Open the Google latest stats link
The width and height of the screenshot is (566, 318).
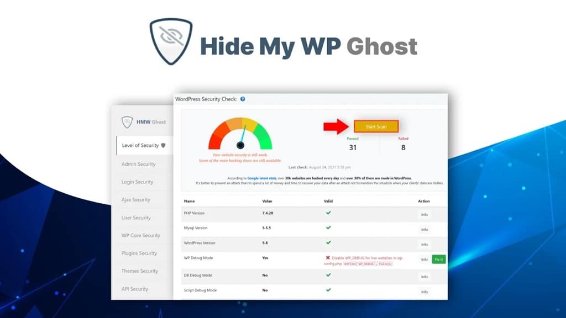261,178
